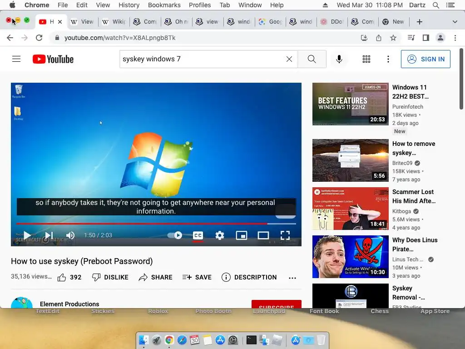Run the search with the magnifier button

312,59
